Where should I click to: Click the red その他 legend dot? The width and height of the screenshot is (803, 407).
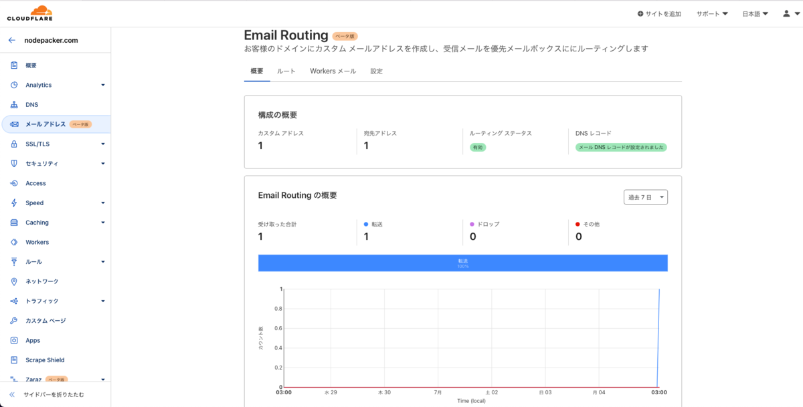(578, 224)
